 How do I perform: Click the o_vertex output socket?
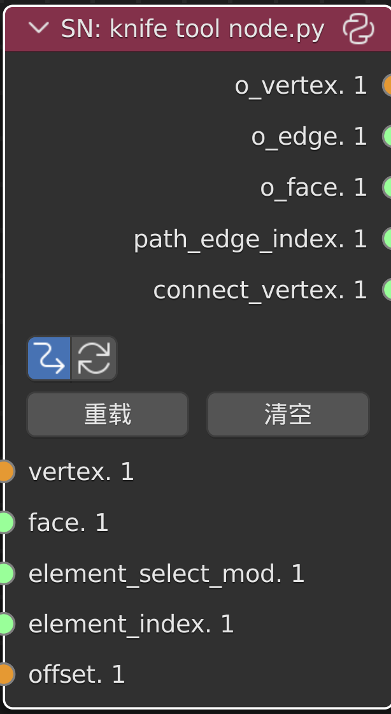pos(388,85)
